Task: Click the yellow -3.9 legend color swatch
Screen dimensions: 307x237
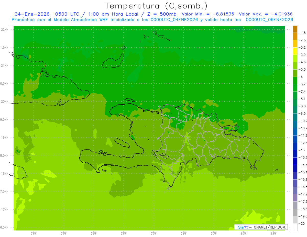Action: [295, 51]
